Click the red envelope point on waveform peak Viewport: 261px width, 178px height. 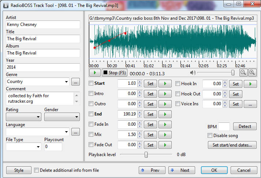125,33
